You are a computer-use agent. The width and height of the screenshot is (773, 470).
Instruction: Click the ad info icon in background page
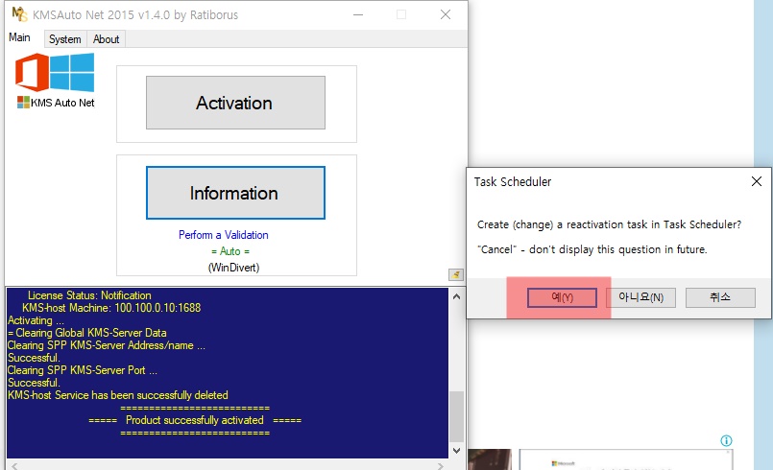[x=726, y=440]
